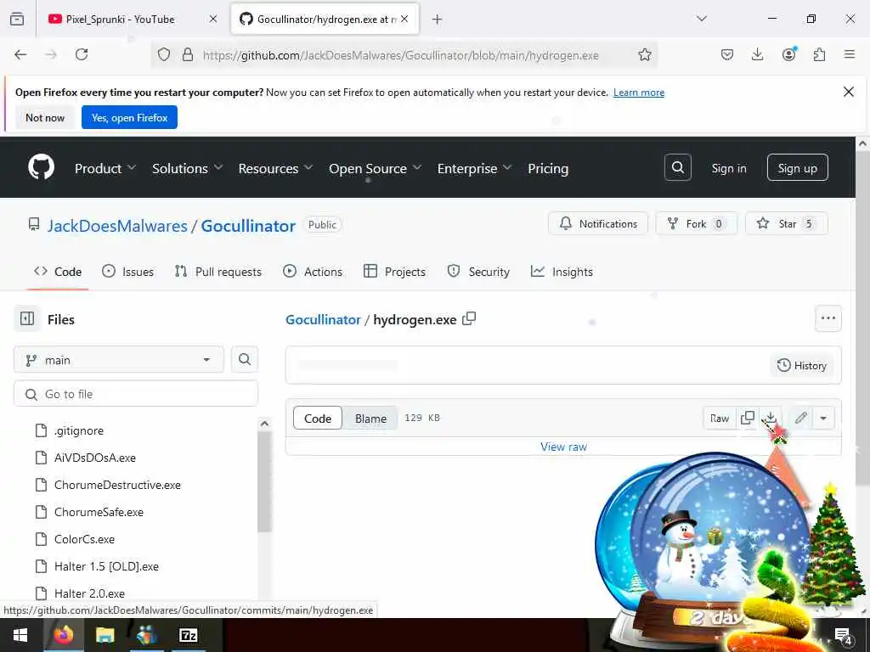Expand the Product menu
This screenshot has height=652, width=870.
point(105,168)
